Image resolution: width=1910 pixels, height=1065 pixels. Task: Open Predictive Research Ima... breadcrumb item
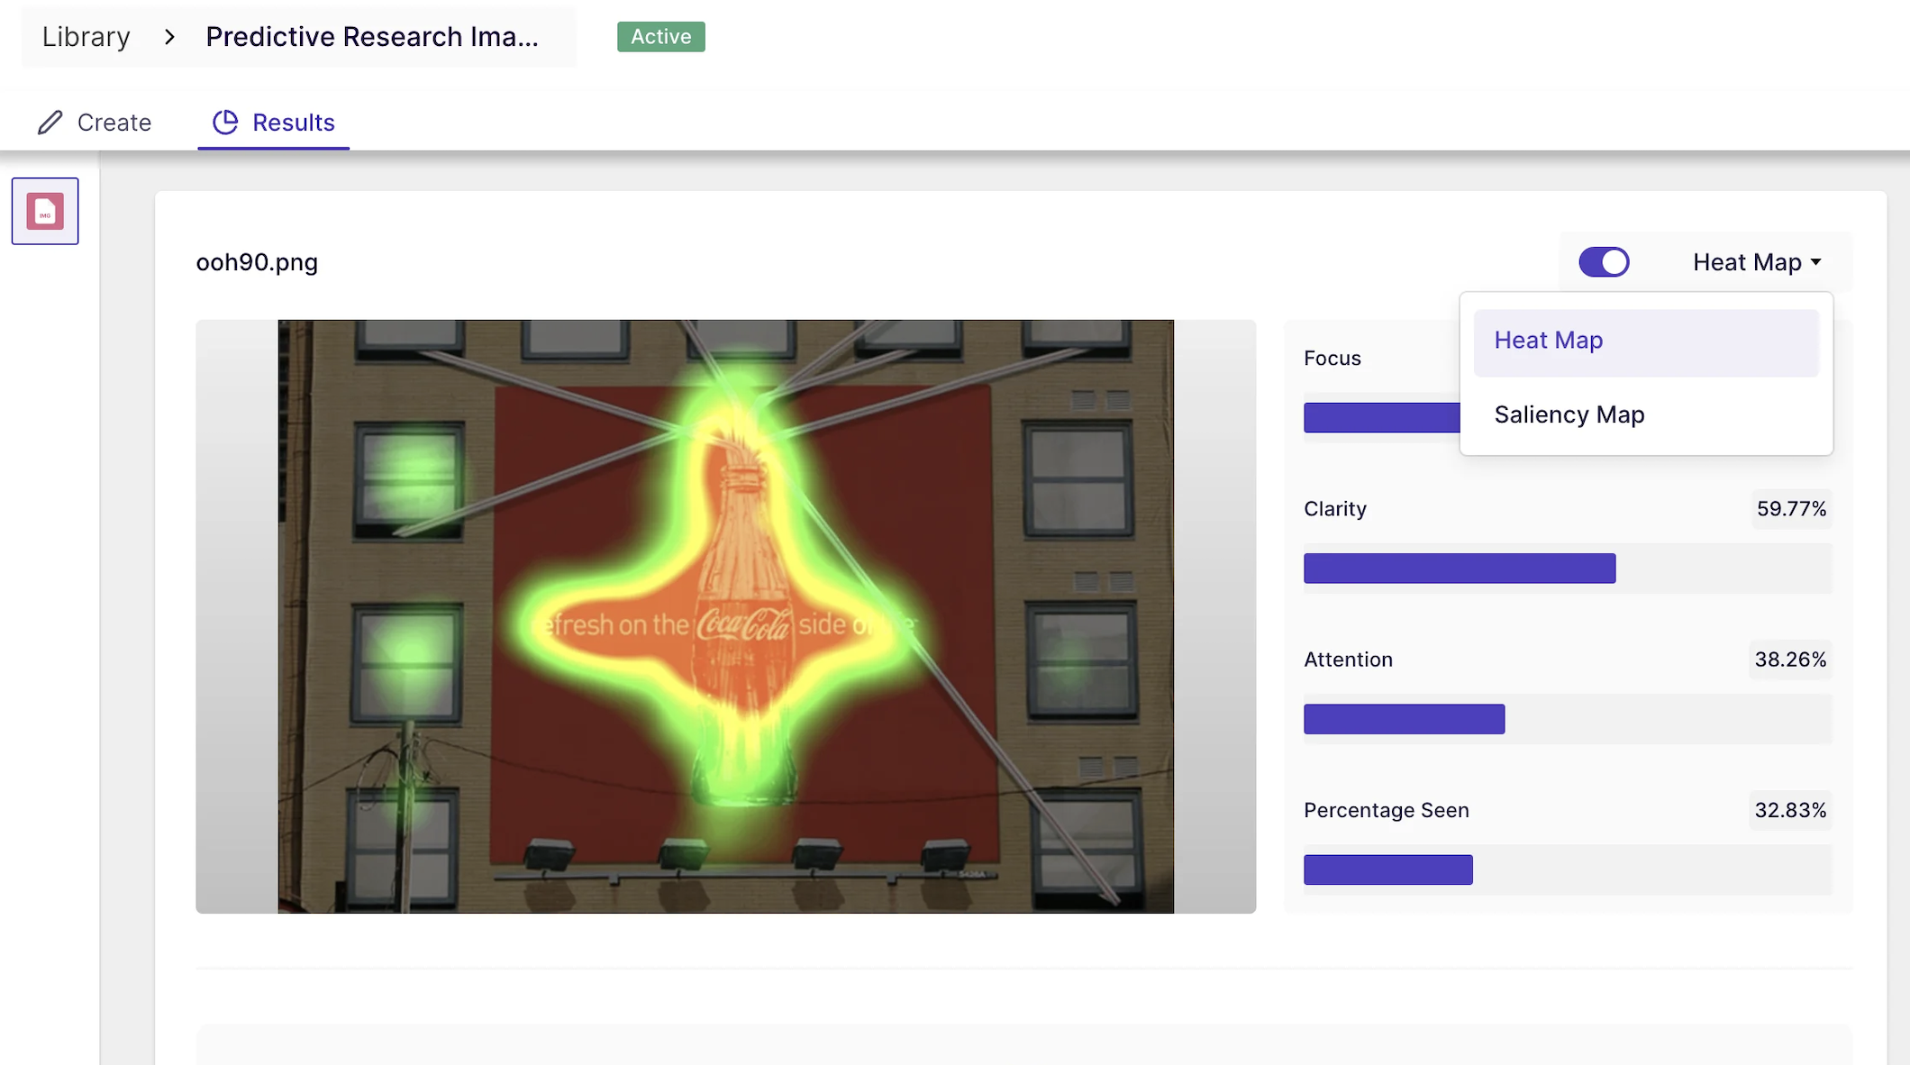coord(372,37)
